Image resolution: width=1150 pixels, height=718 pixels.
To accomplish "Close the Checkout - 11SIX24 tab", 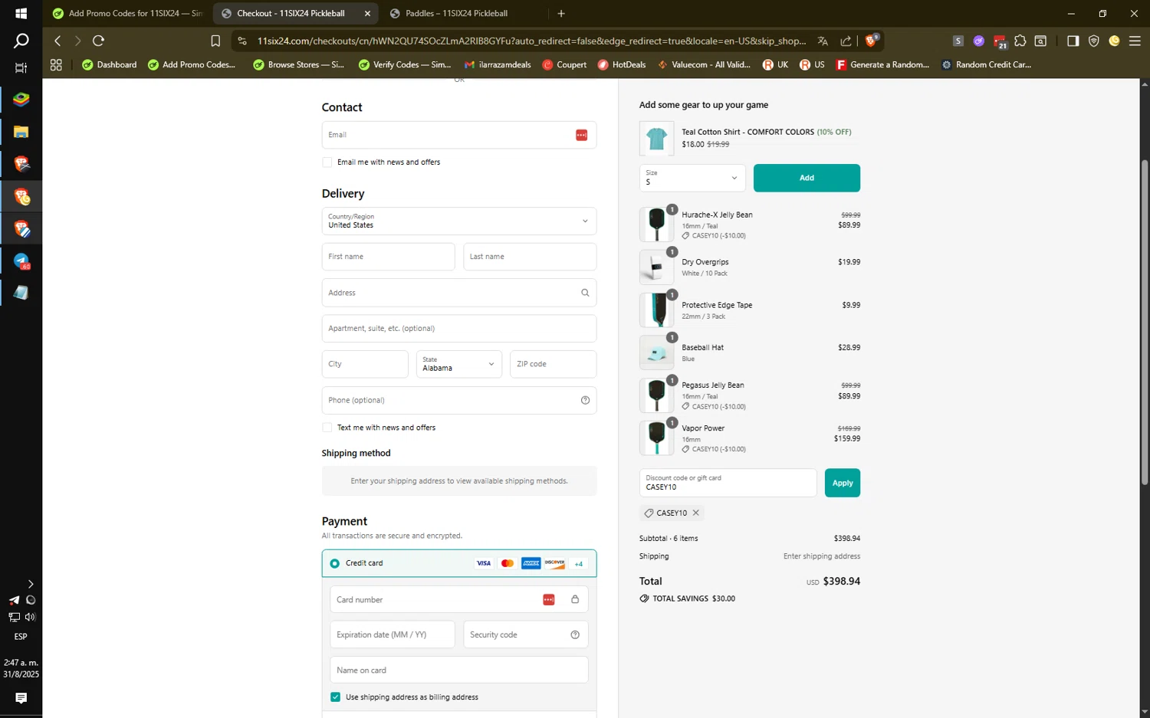I will pyautogui.click(x=367, y=13).
